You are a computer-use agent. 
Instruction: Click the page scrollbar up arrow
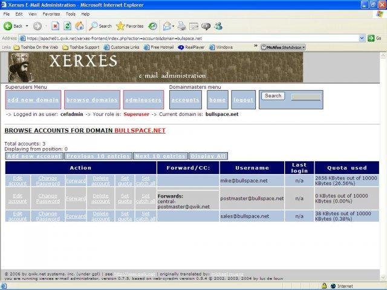pyautogui.click(x=383, y=55)
